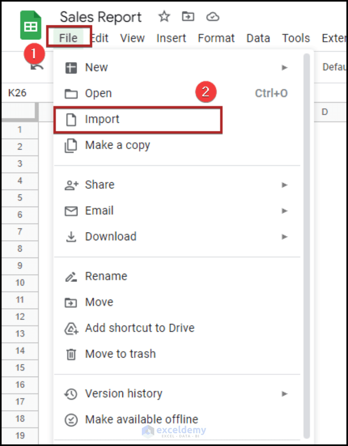Star the Sales Report spreadsheet

tap(164, 17)
